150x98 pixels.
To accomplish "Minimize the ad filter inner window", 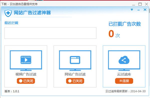I will (x=138, y=10).
